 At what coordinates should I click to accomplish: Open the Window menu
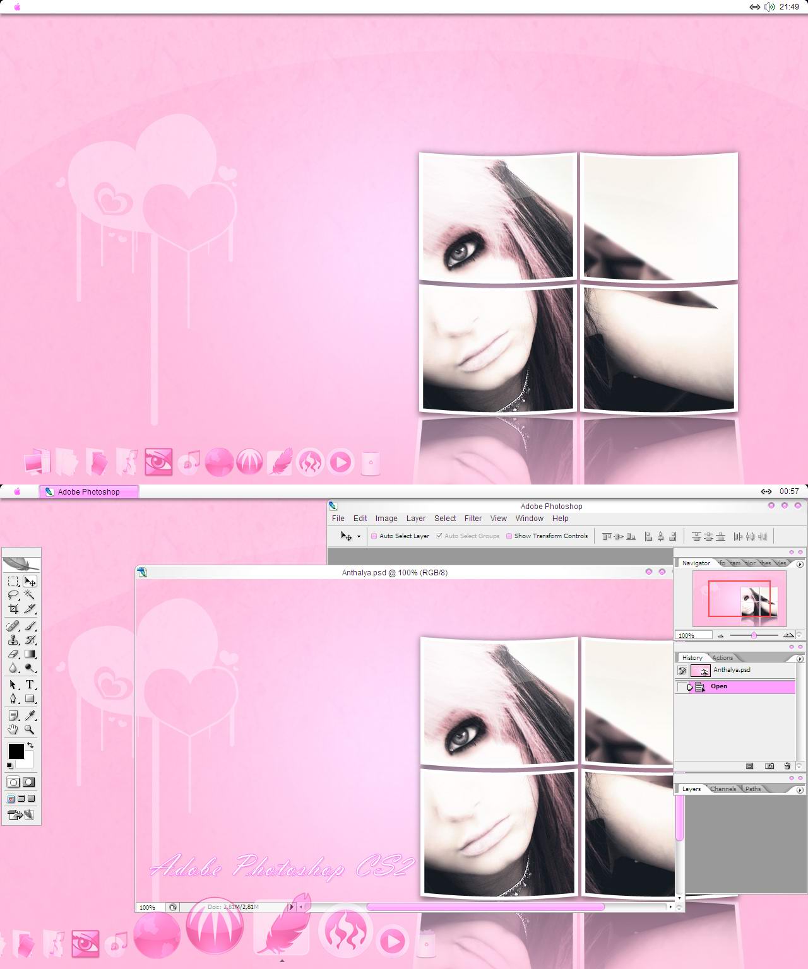529,519
